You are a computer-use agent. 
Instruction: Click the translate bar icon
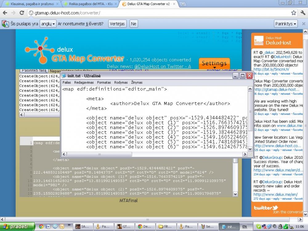click(5, 24)
